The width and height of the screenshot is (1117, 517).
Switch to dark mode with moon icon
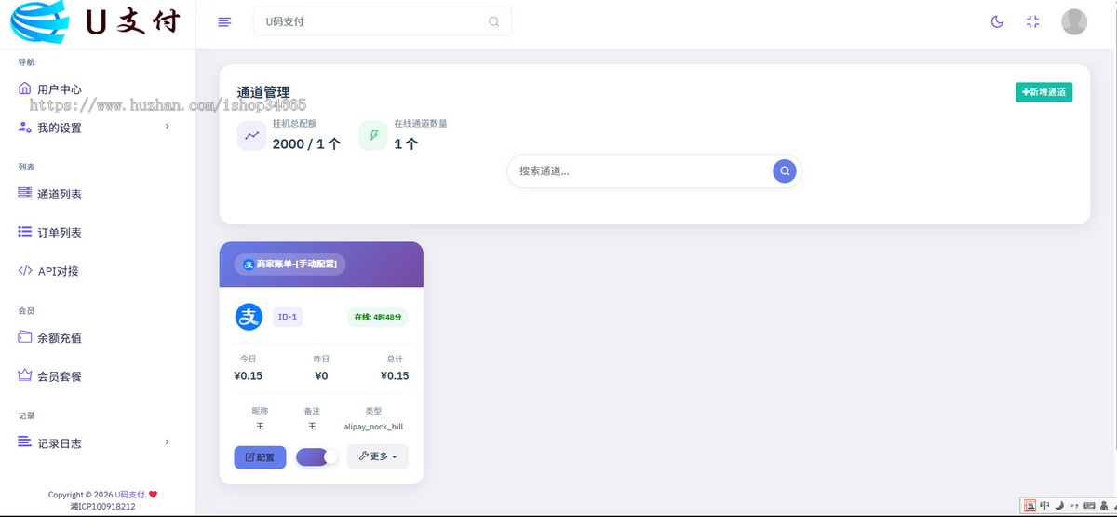click(997, 21)
